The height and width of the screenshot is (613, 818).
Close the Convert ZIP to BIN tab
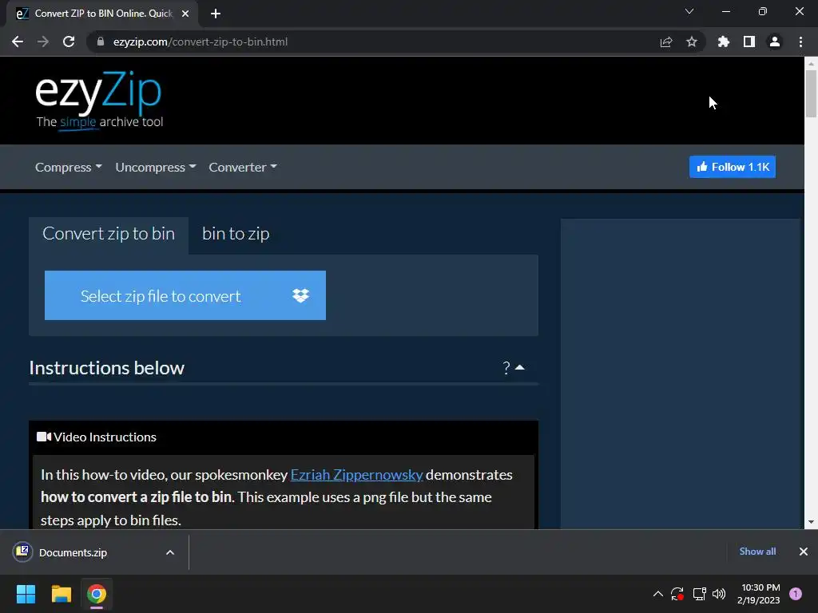click(185, 14)
